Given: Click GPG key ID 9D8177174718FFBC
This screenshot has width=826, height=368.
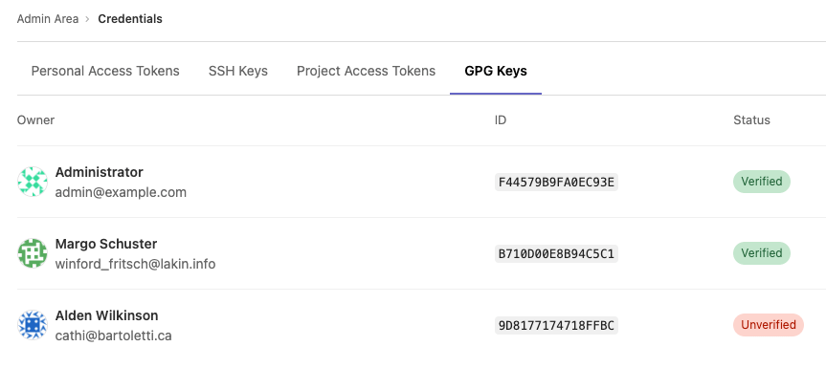Looking at the screenshot, I should click(556, 325).
